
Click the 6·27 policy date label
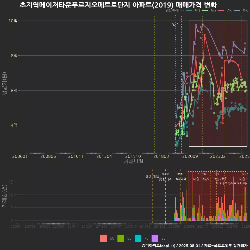click(x=245, y=174)
